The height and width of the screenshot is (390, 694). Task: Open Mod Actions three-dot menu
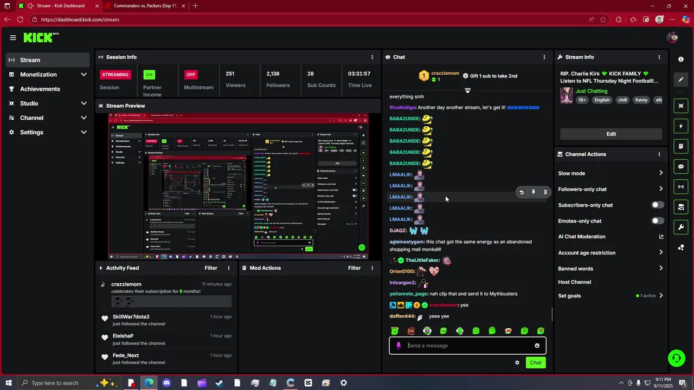click(372, 268)
